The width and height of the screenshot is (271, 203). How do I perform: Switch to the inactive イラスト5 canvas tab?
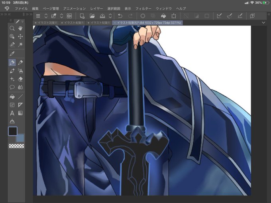tap(99, 23)
